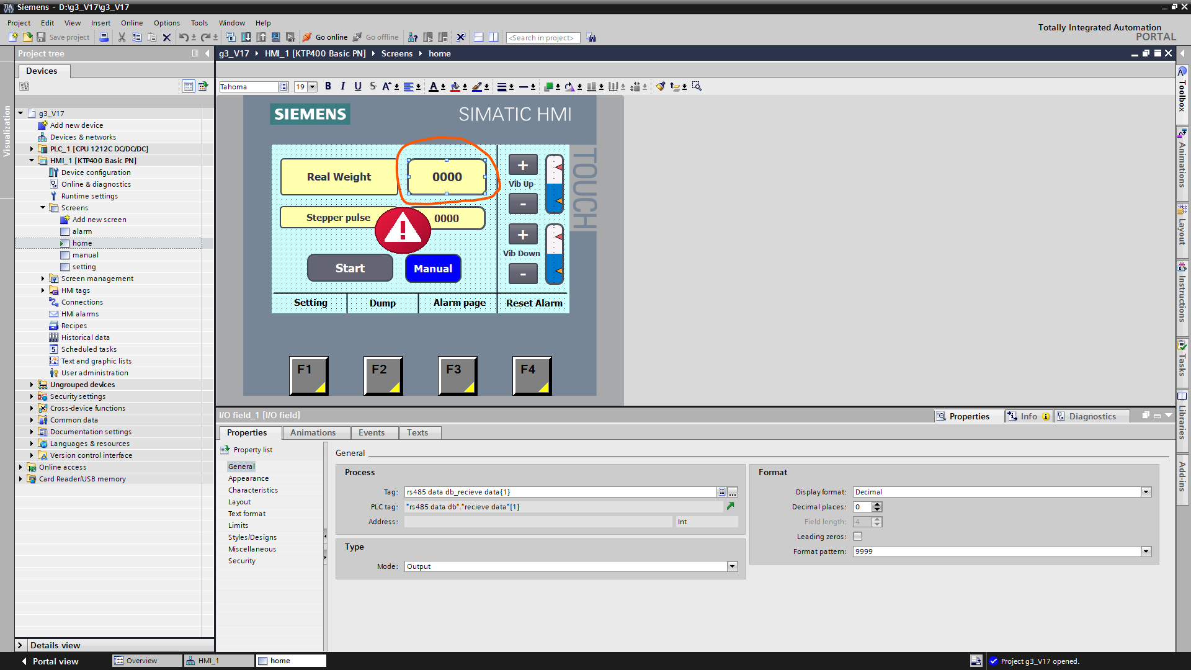Open the Options menu
The width and height of the screenshot is (1191, 670).
[166, 23]
